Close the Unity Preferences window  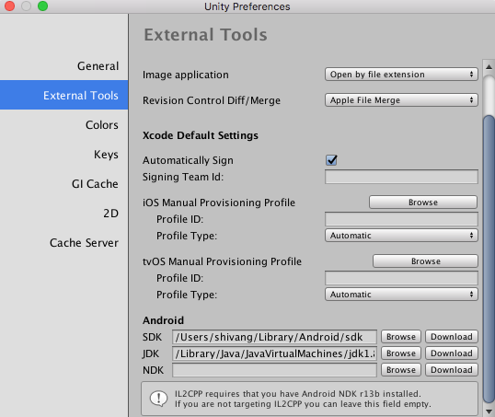[9, 6]
